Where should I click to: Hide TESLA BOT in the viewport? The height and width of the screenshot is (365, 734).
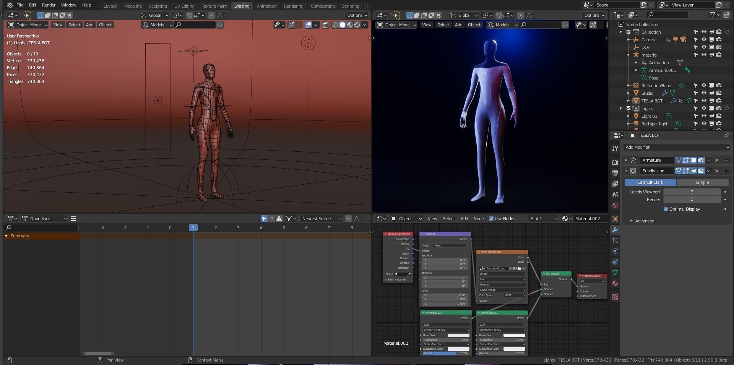coord(703,101)
